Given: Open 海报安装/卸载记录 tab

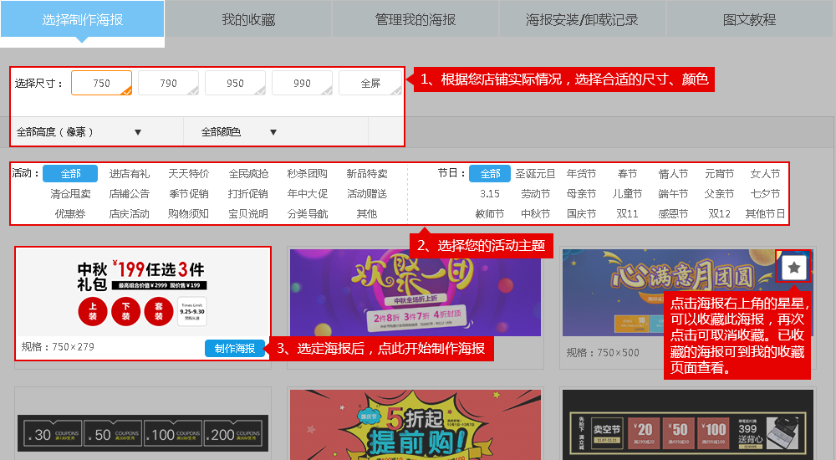Looking at the screenshot, I should point(582,20).
